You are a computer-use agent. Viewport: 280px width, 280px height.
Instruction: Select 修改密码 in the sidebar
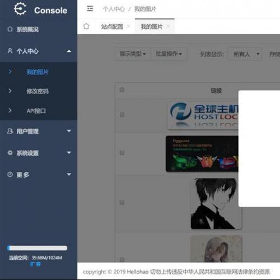click(38, 91)
